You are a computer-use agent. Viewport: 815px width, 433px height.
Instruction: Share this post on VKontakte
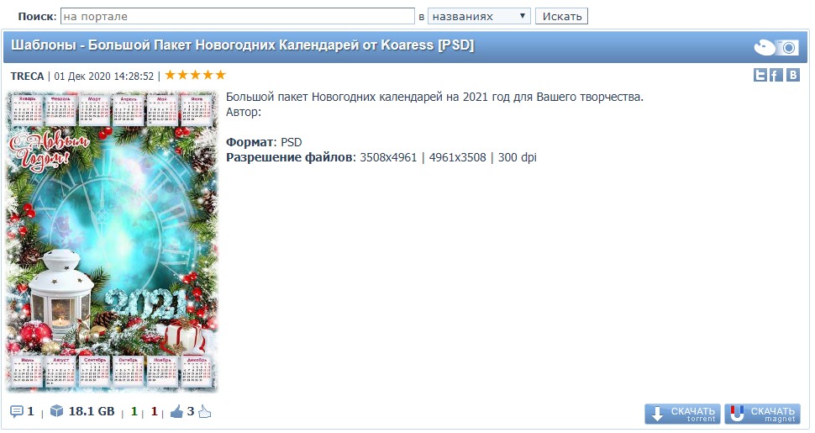tap(792, 76)
